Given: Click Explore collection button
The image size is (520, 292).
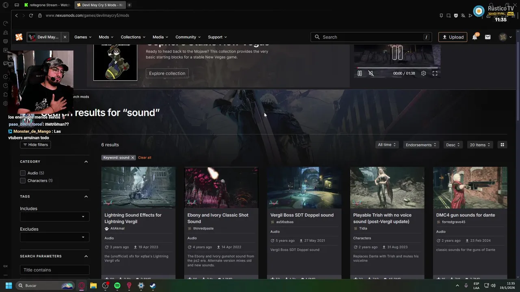Looking at the screenshot, I should coord(167,73).
